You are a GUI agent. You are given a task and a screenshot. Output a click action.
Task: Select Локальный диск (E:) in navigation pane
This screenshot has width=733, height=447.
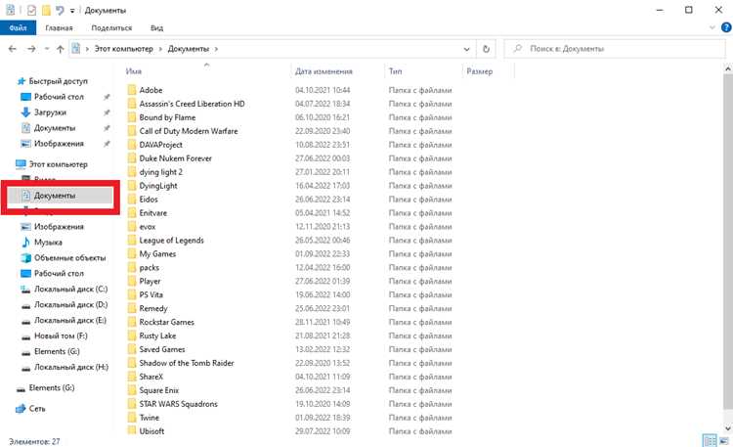(70, 320)
